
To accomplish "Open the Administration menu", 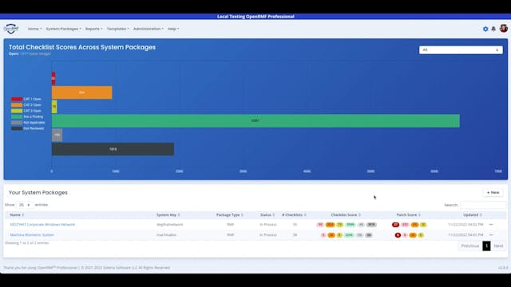I will pyautogui.click(x=149, y=29).
